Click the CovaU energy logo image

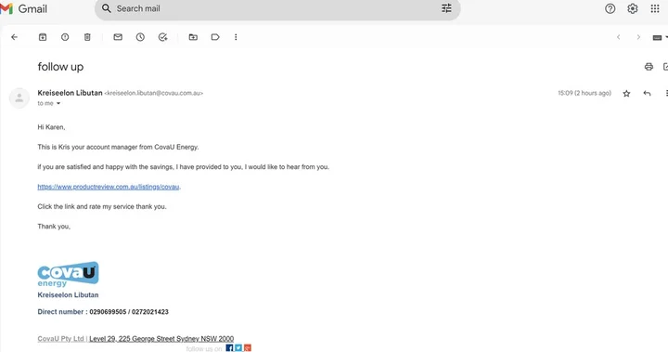point(68,274)
